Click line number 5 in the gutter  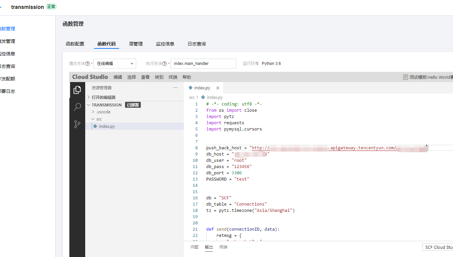pos(196,129)
